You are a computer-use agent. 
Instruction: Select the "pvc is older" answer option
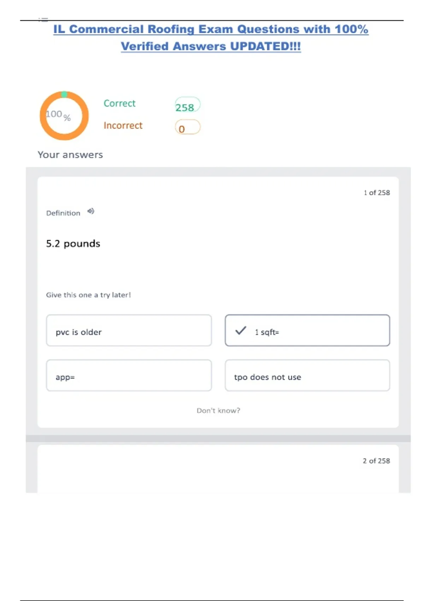129,331
